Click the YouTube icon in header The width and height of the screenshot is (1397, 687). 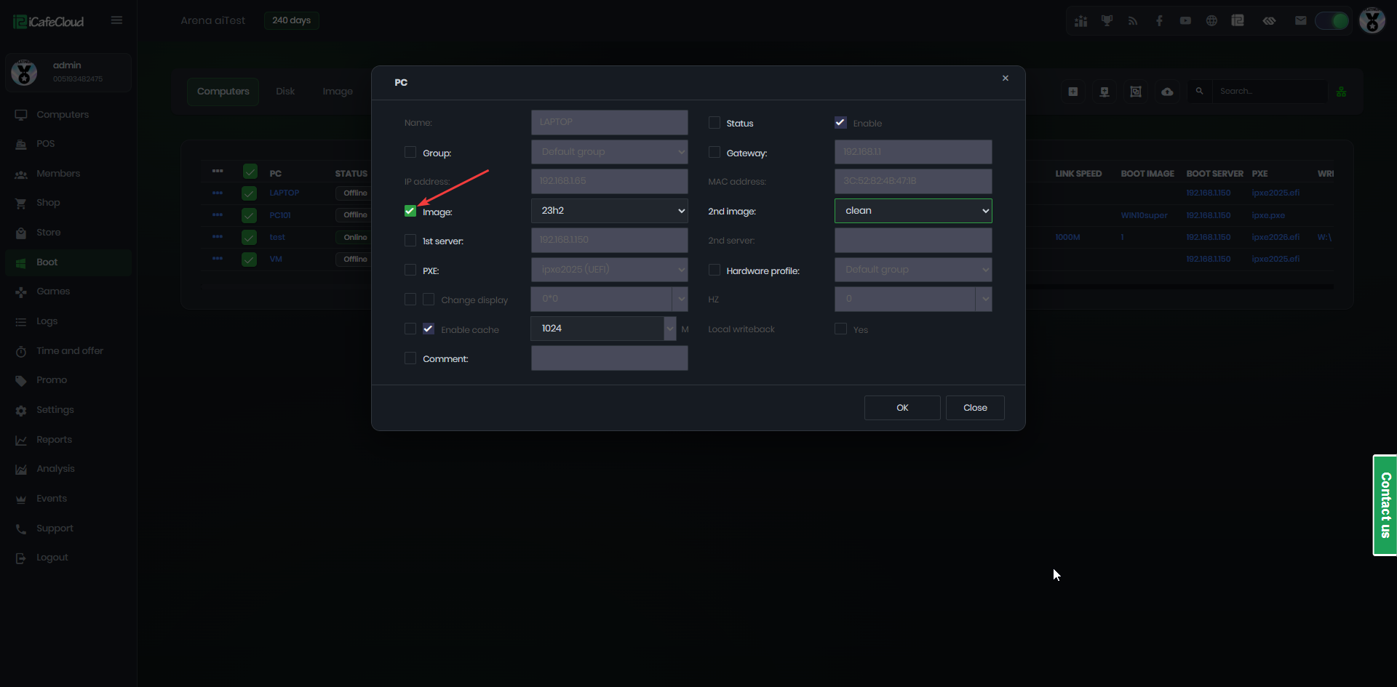[x=1185, y=20]
